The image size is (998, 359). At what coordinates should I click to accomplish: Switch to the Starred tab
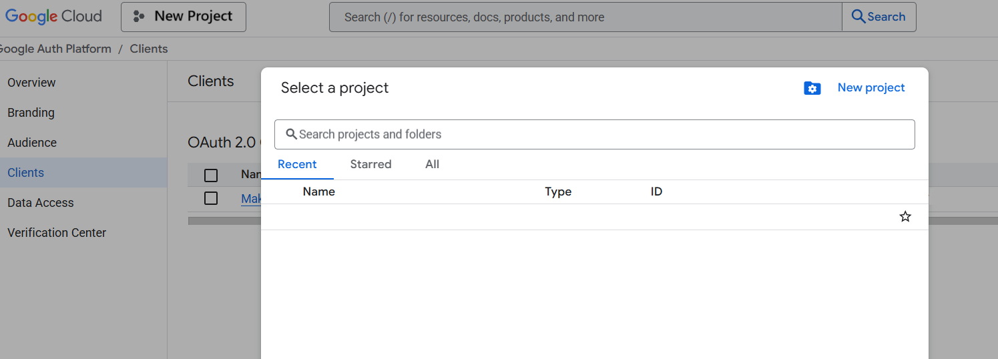pyautogui.click(x=370, y=164)
